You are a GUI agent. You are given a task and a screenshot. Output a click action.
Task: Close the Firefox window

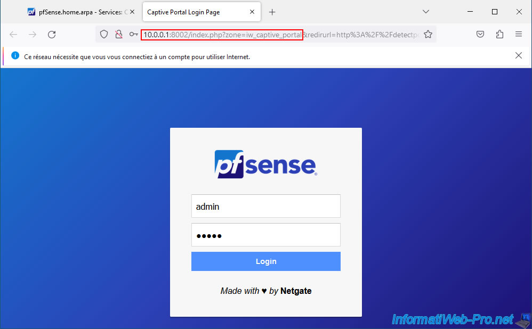(x=519, y=12)
